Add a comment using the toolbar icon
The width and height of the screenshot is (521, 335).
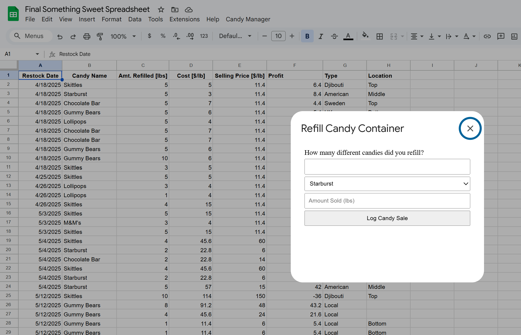click(x=501, y=36)
